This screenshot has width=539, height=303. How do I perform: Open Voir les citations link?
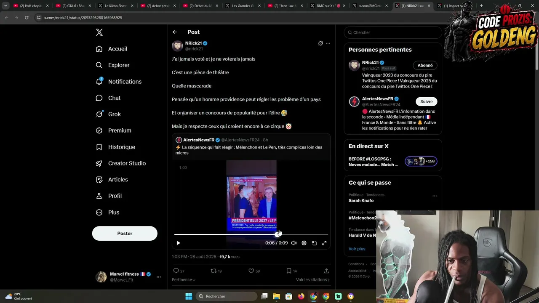(x=313, y=280)
